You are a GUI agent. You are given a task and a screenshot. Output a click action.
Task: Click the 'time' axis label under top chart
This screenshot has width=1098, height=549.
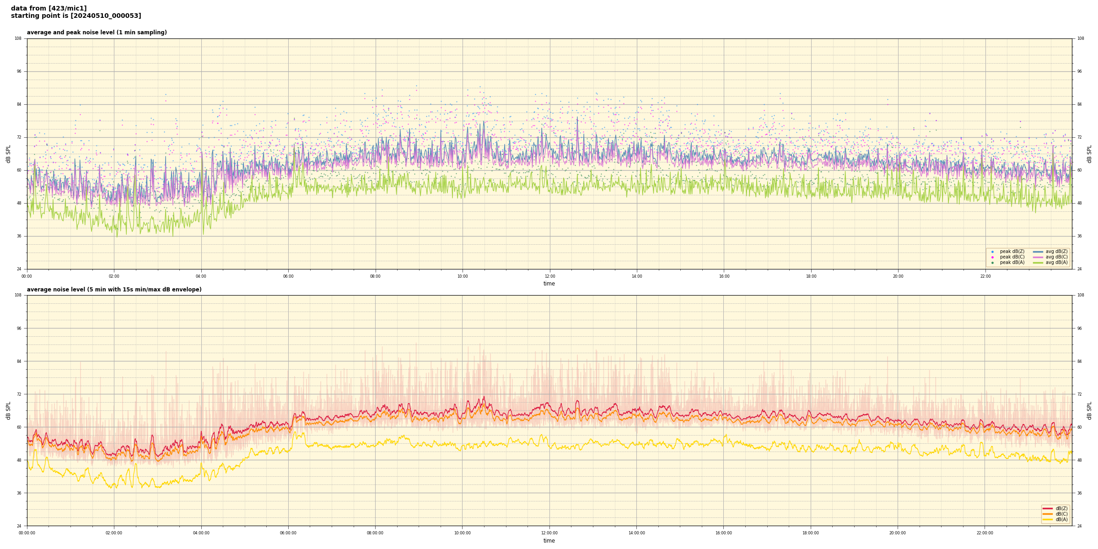tap(549, 284)
